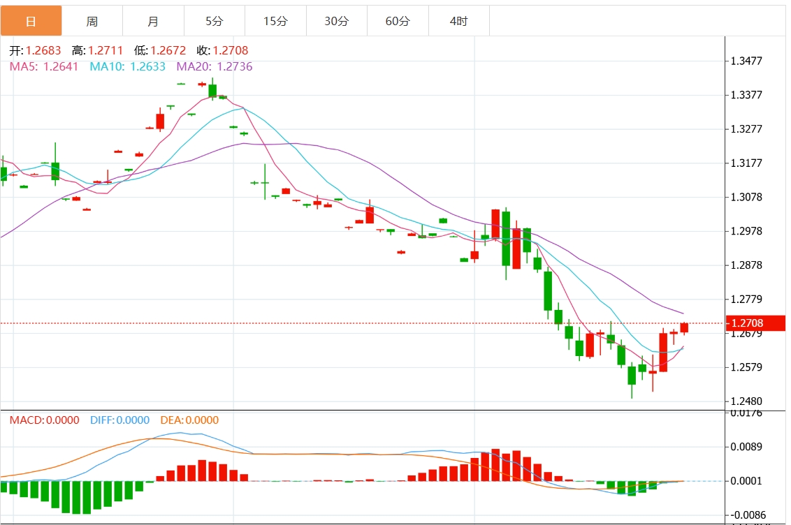Click the low price value 1.2672
This screenshot has height=525, width=791.
click(168, 50)
